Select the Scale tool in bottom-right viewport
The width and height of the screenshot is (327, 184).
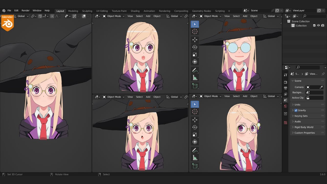point(195,134)
